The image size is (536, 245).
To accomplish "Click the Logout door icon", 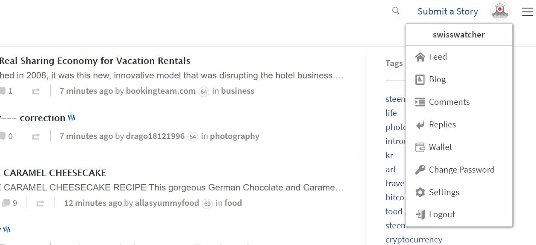I will [420, 215].
